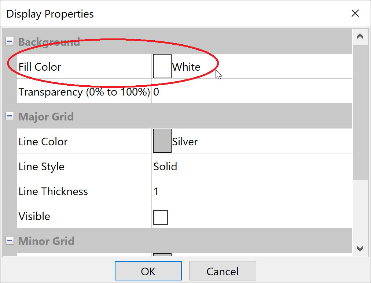Enable the Major Grid Visible checkbox

(161, 217)
